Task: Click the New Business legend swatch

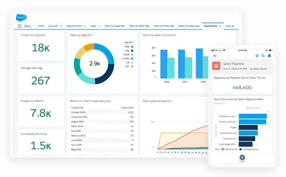Action: coord(222,149)
